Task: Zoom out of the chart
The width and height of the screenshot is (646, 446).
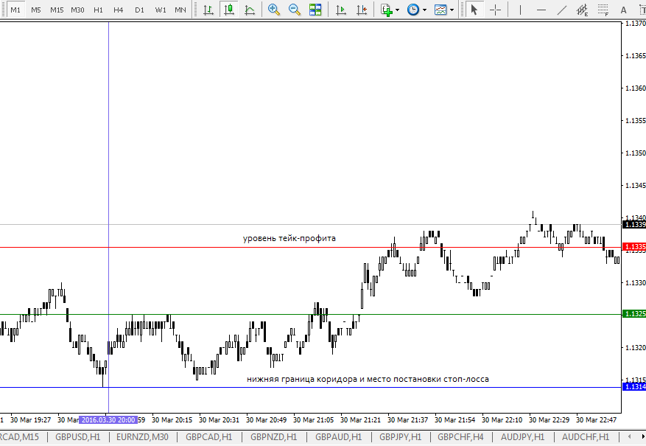Action: click(x=295, y=10)
